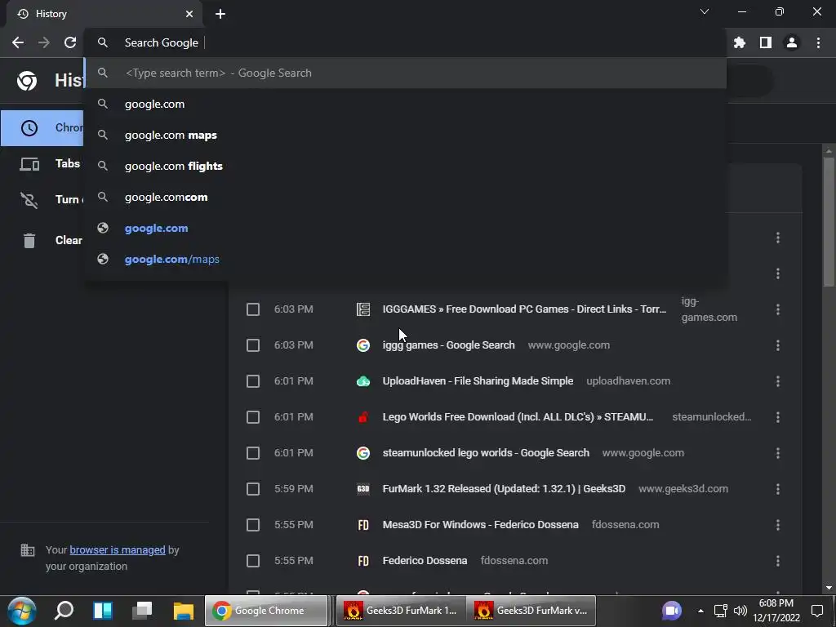This screenshot has width=836, height=627.
Task: Focus the Search Google address bar
Action: [x=405, y=42]
